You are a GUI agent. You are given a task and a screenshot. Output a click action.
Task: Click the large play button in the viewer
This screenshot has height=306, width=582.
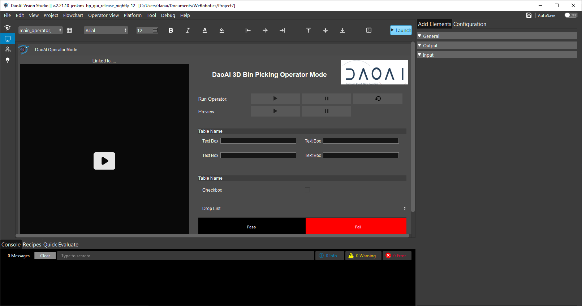coord(104,161)
